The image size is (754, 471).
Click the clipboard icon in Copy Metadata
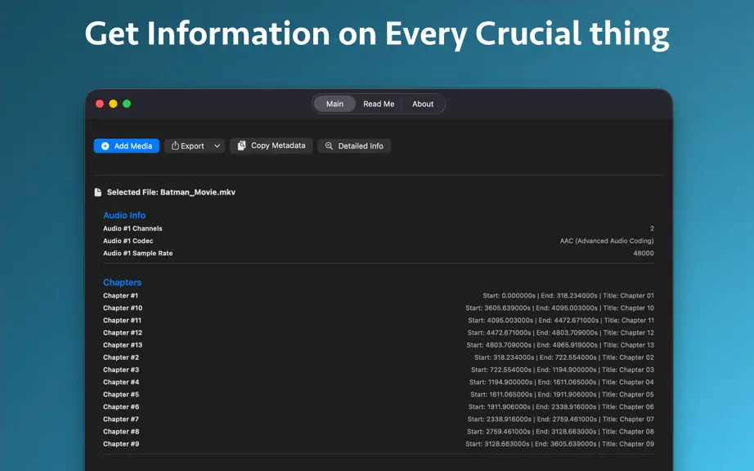tap(241, 146)
